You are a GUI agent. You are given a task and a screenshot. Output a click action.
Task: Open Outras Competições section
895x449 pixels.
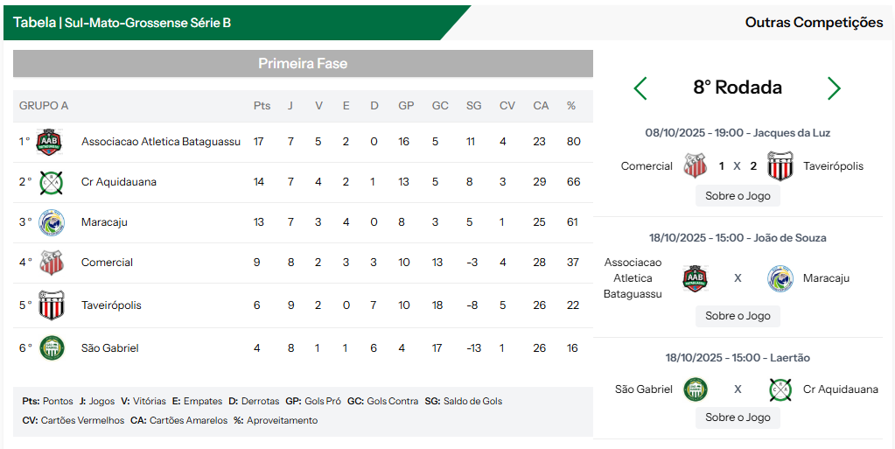(814, 23)
